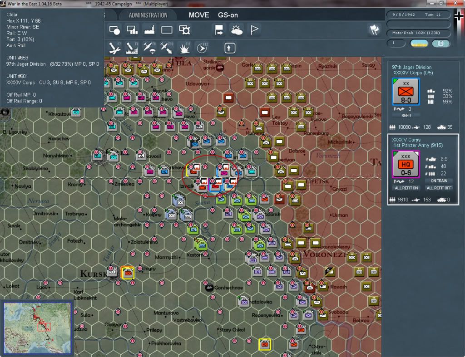
Task: Click the Off Rail Range: 0 text
Action: tap(24, 101)
